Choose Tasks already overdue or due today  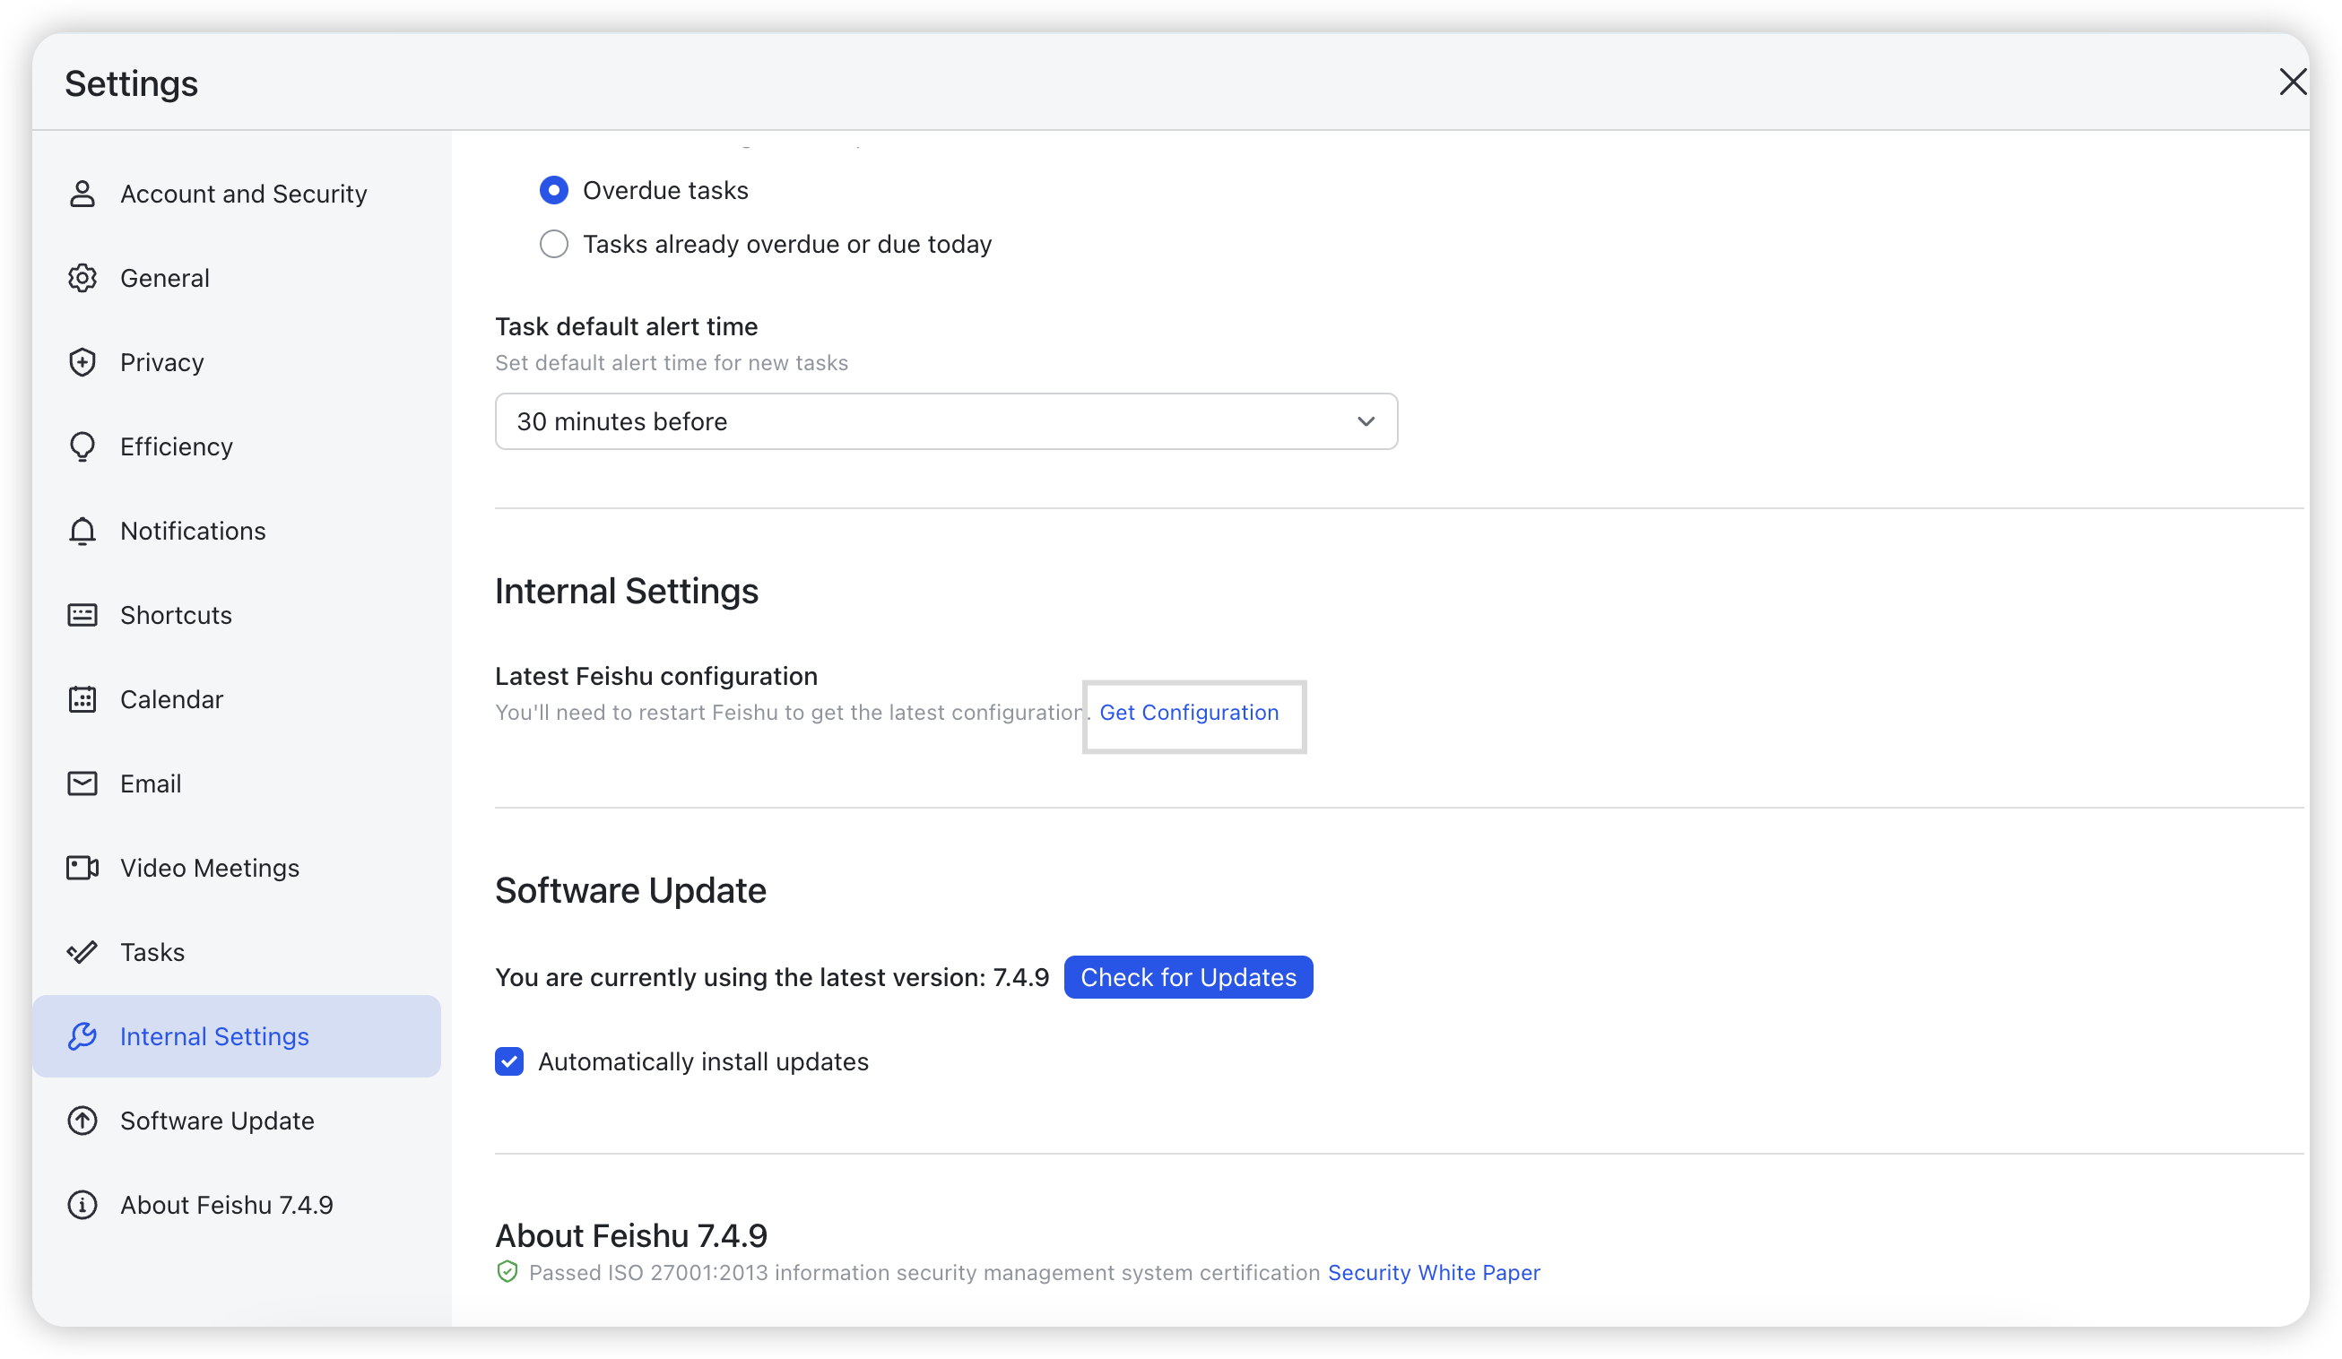(x=554, y=243)
